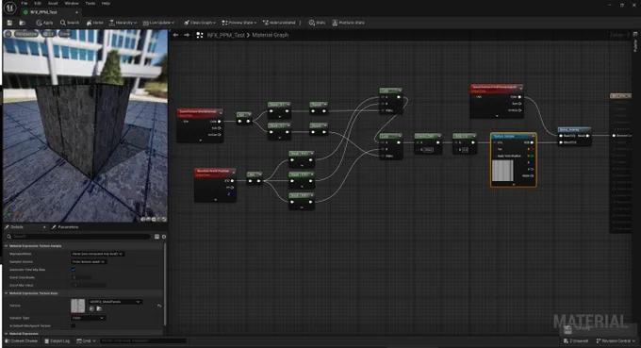Screen dimensions: 641x348
Task: Open the viewport options menu icon
Action: point(8,34)
